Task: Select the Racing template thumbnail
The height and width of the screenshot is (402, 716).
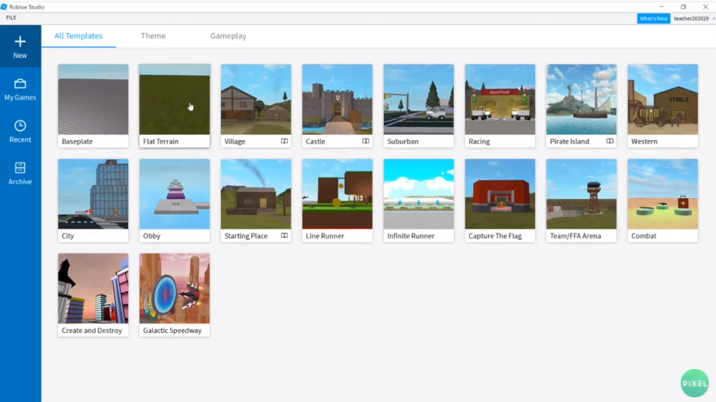Action: coord(500,100)
